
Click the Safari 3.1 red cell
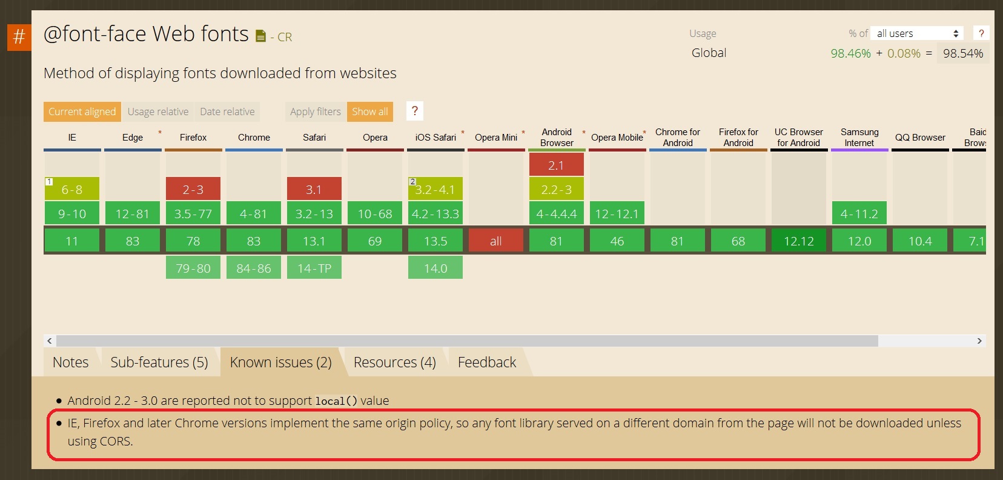[x=314, y=188]
